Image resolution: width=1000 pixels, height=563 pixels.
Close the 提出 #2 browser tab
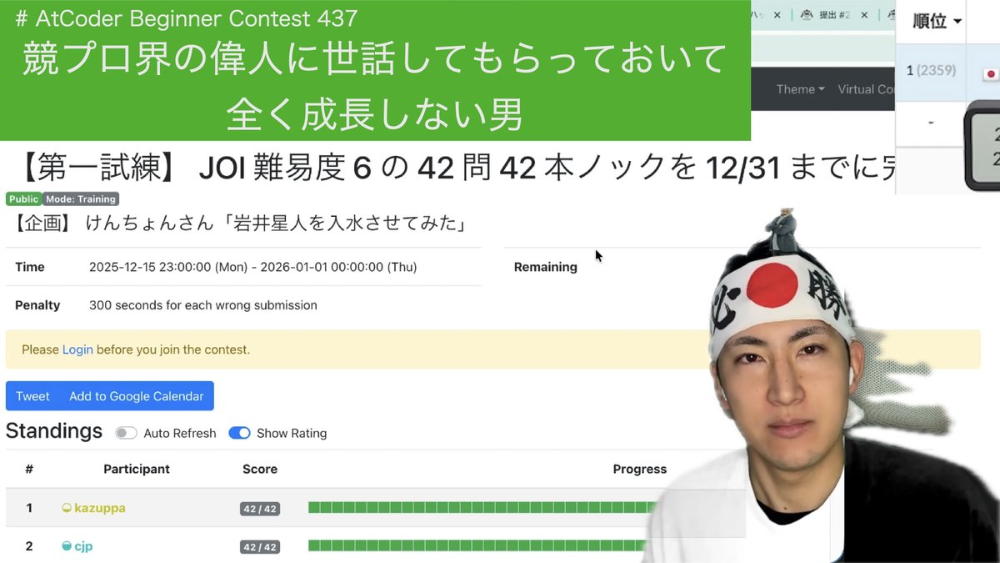pyautogui.click(x=864, y=15)
